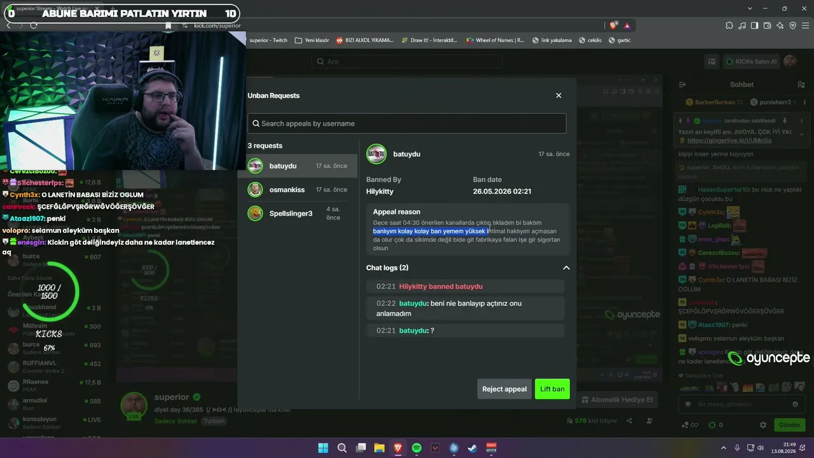Collapse the Chat logs section
814x458 pixels.
[x=566, y=268]
